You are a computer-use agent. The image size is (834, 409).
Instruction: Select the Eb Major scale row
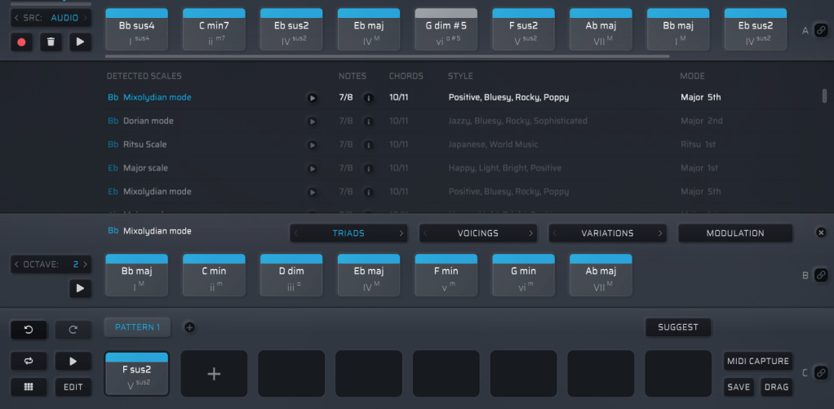147,168
